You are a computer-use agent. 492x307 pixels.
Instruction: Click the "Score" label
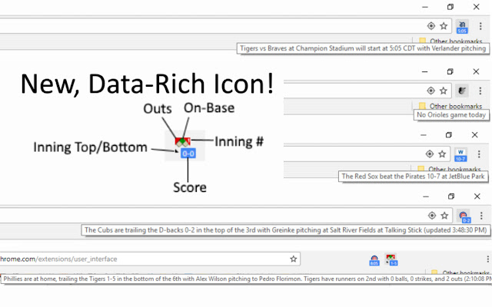pos(190,187)
